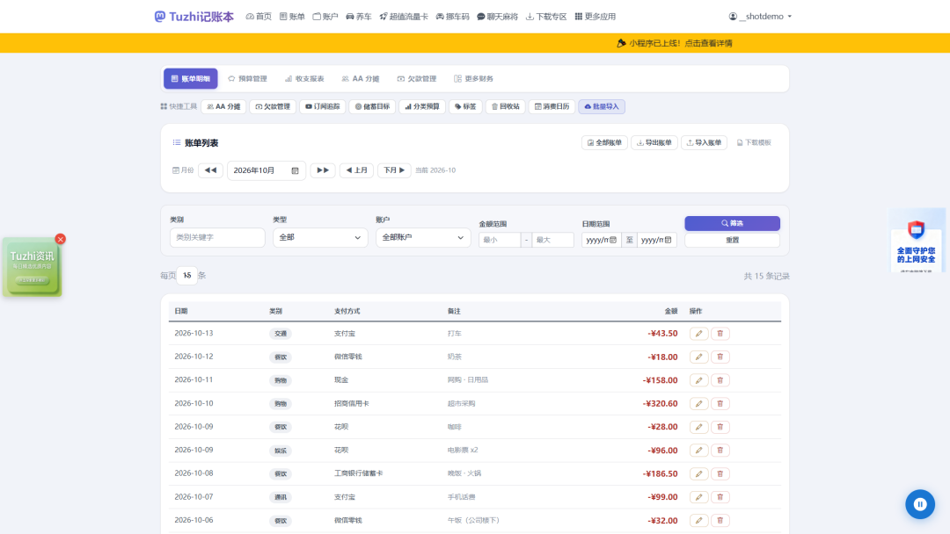950x534 pixels.
Task: Select the 账单明细 tab
Action: pos(190,79)
